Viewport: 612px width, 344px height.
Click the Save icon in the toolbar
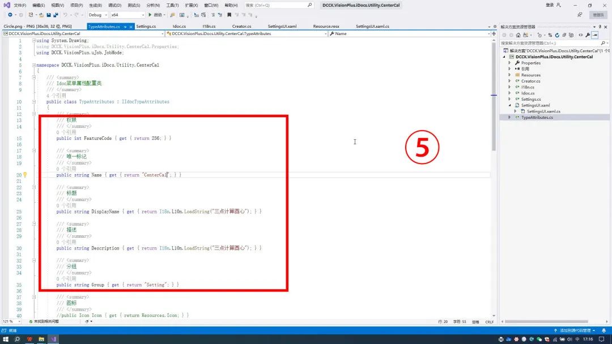[x=49, y=15]
